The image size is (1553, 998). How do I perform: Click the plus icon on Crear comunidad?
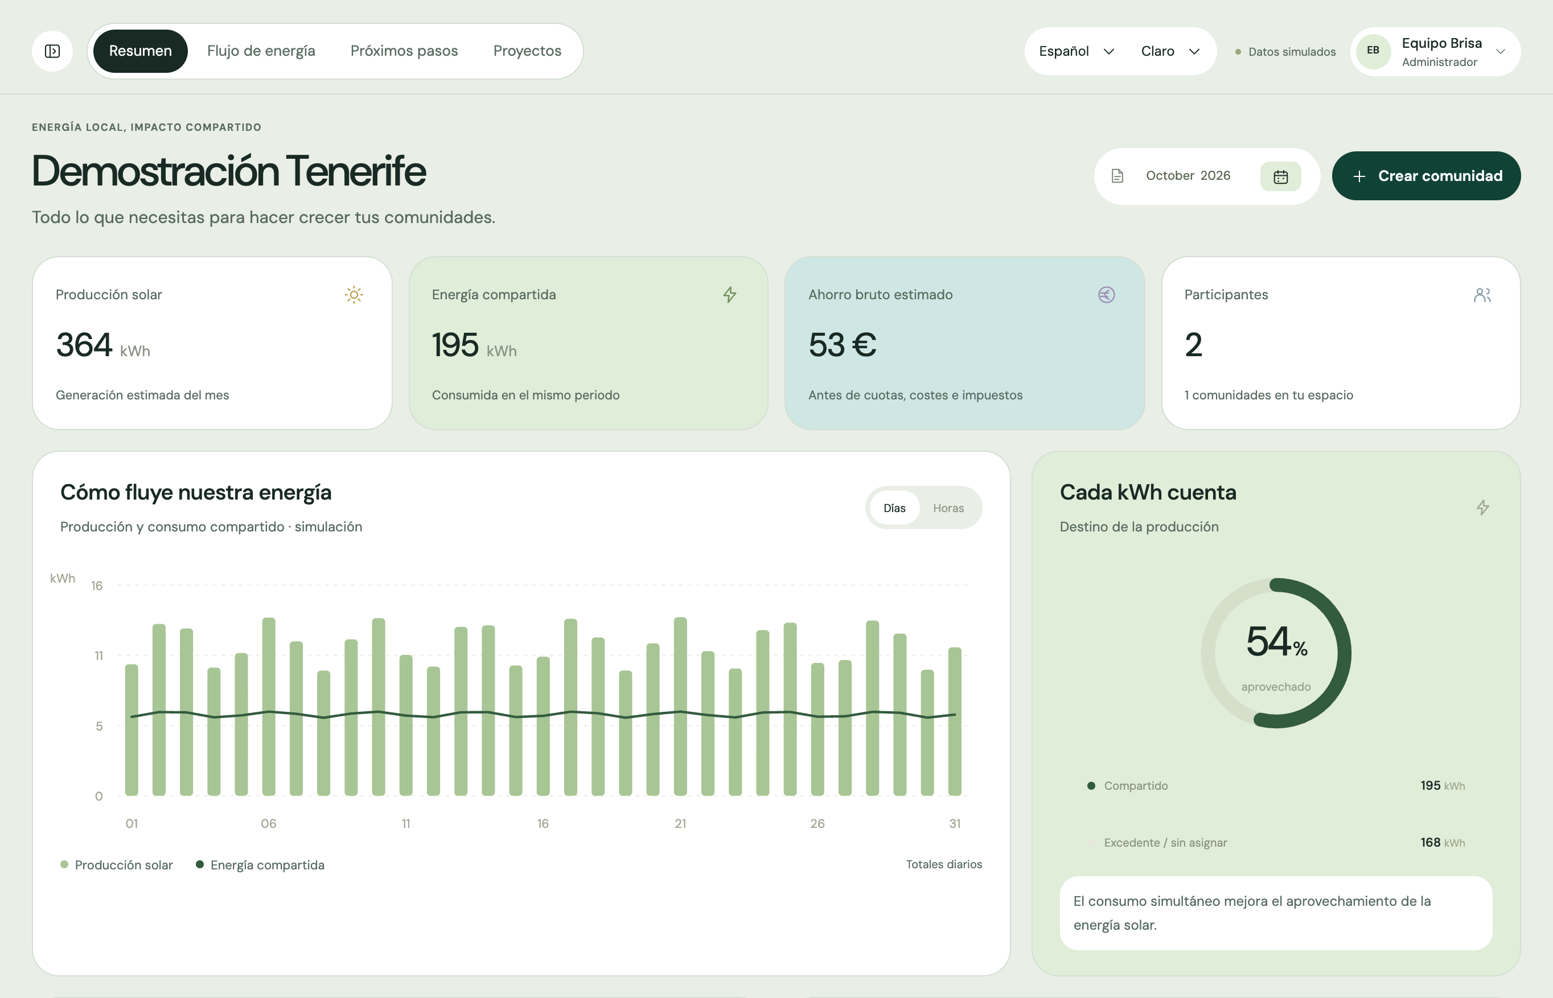[x=1359, y=176]
